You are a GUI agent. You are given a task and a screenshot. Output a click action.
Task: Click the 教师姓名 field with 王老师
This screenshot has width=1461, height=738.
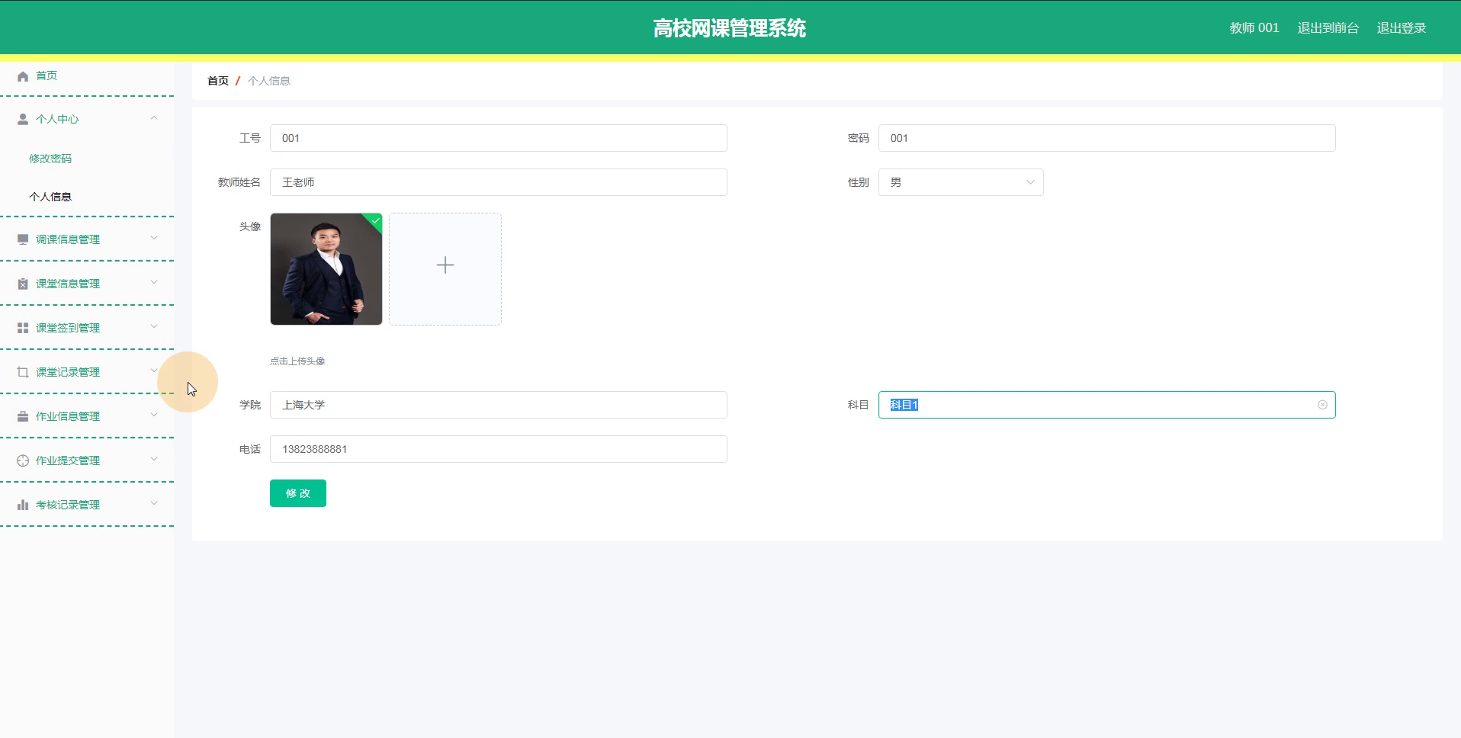click(x=499, y=182)
